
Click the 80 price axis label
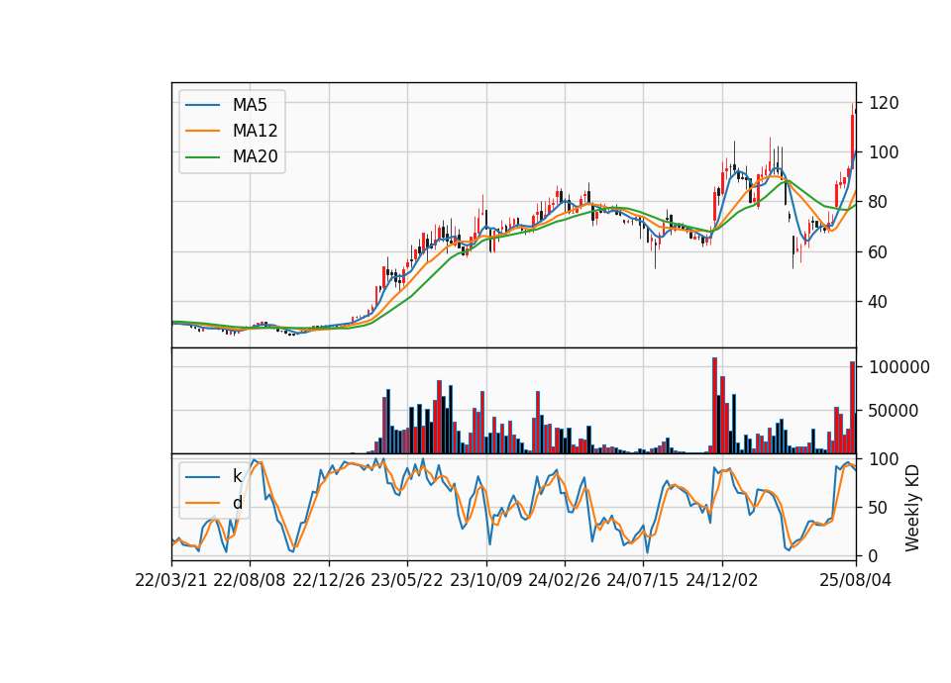pos(879,202)
